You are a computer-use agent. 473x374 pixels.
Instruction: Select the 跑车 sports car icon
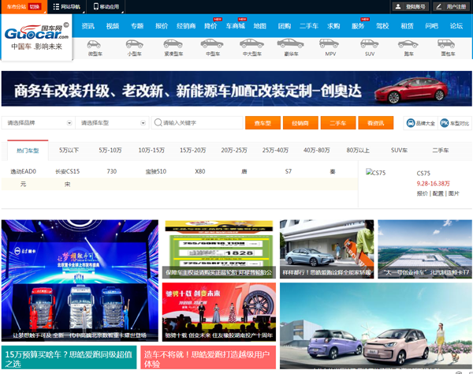408,44
